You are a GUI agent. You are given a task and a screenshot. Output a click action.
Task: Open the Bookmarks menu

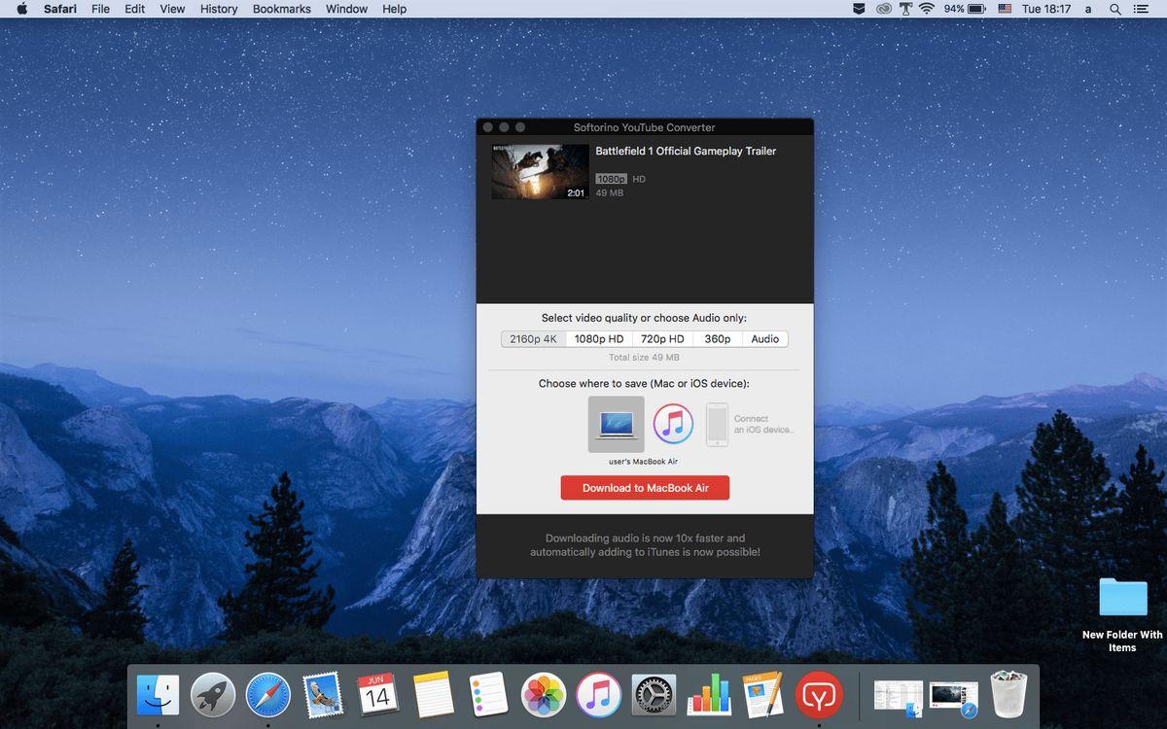click(x=281, y=9)
